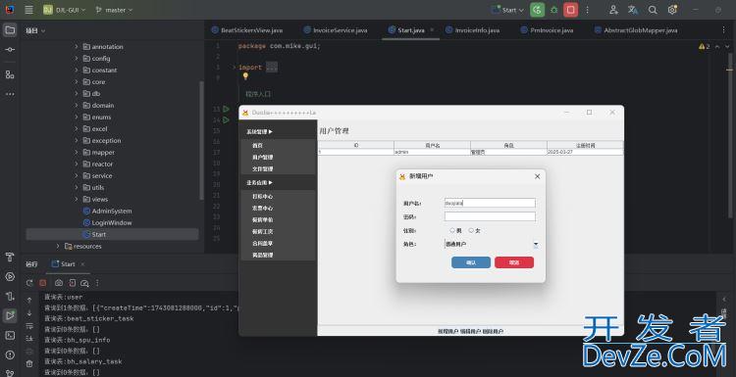Open the active Run tool window icon
736x377 pixels.
click(x=10, y=315)
